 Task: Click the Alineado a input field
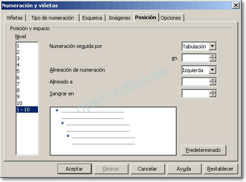click(x=196, y=82)
